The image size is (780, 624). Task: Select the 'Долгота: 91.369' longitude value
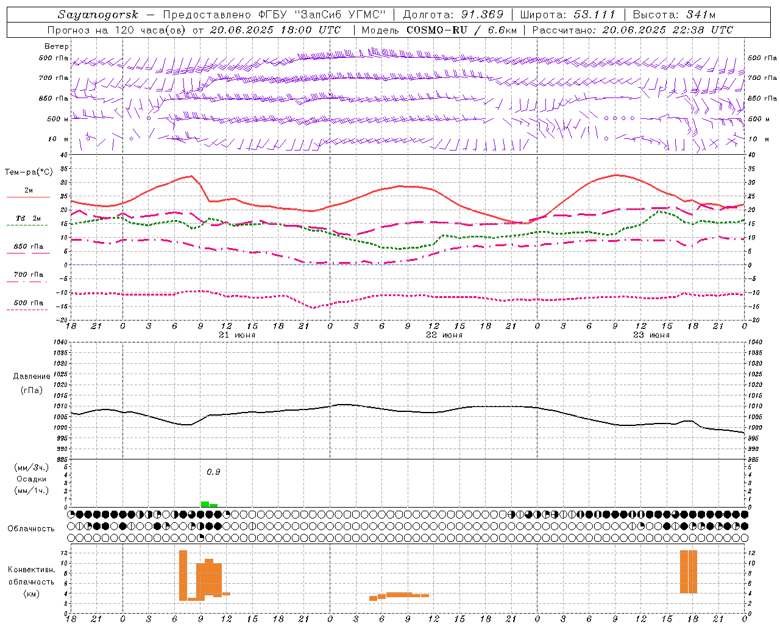click(x=453, y=15)
